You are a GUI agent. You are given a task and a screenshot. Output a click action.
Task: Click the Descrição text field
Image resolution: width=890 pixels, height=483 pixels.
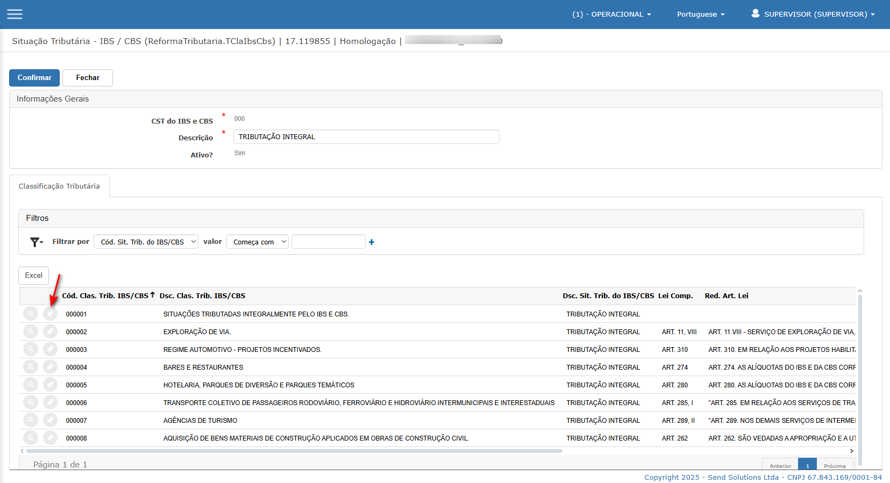pos(366,137)
